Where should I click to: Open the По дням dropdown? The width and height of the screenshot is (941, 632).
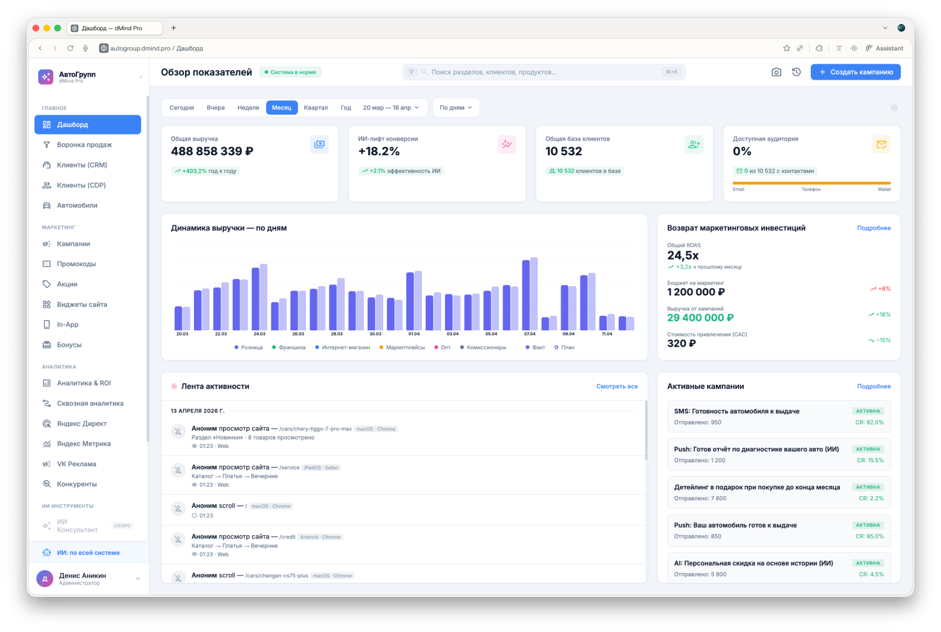click(x=455, y=108)
